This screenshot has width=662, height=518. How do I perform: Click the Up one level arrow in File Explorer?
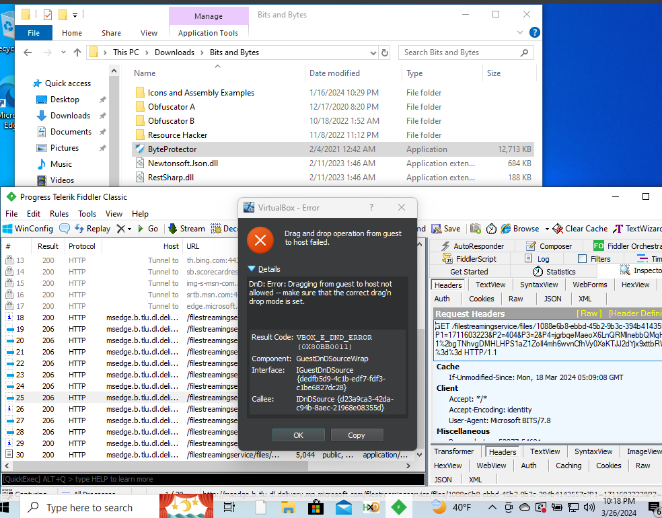77,52
